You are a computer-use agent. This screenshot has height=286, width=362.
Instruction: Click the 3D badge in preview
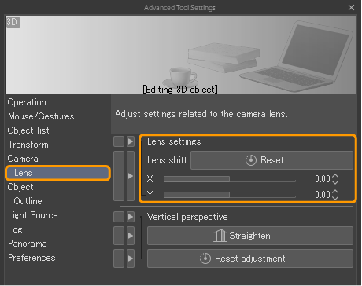coord(13,22)
